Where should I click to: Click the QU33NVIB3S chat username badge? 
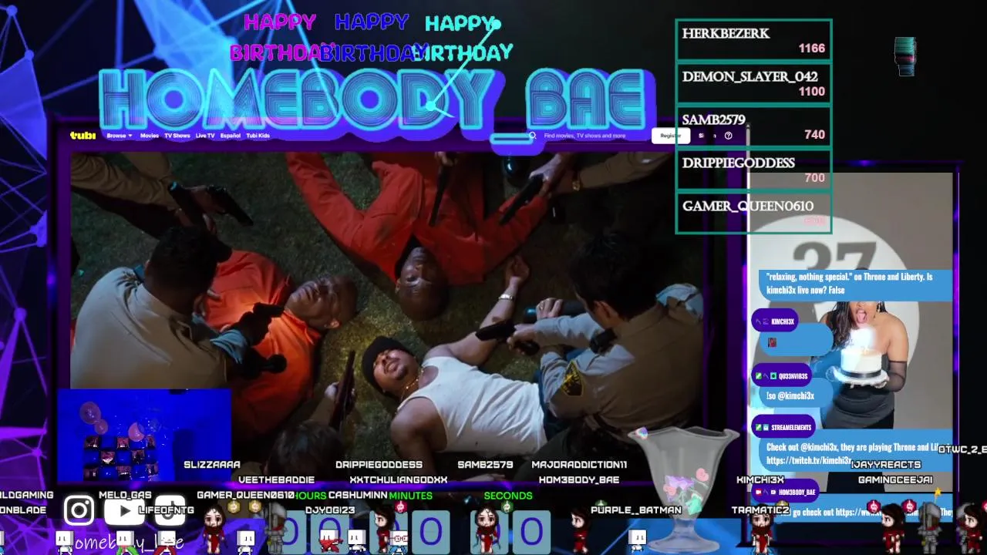782,376
